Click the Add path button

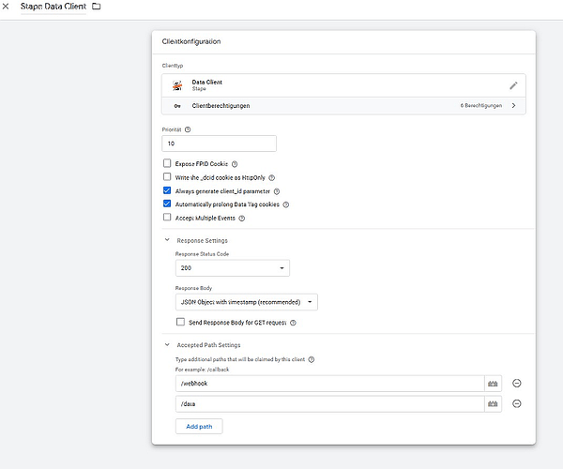pos(199,426)
